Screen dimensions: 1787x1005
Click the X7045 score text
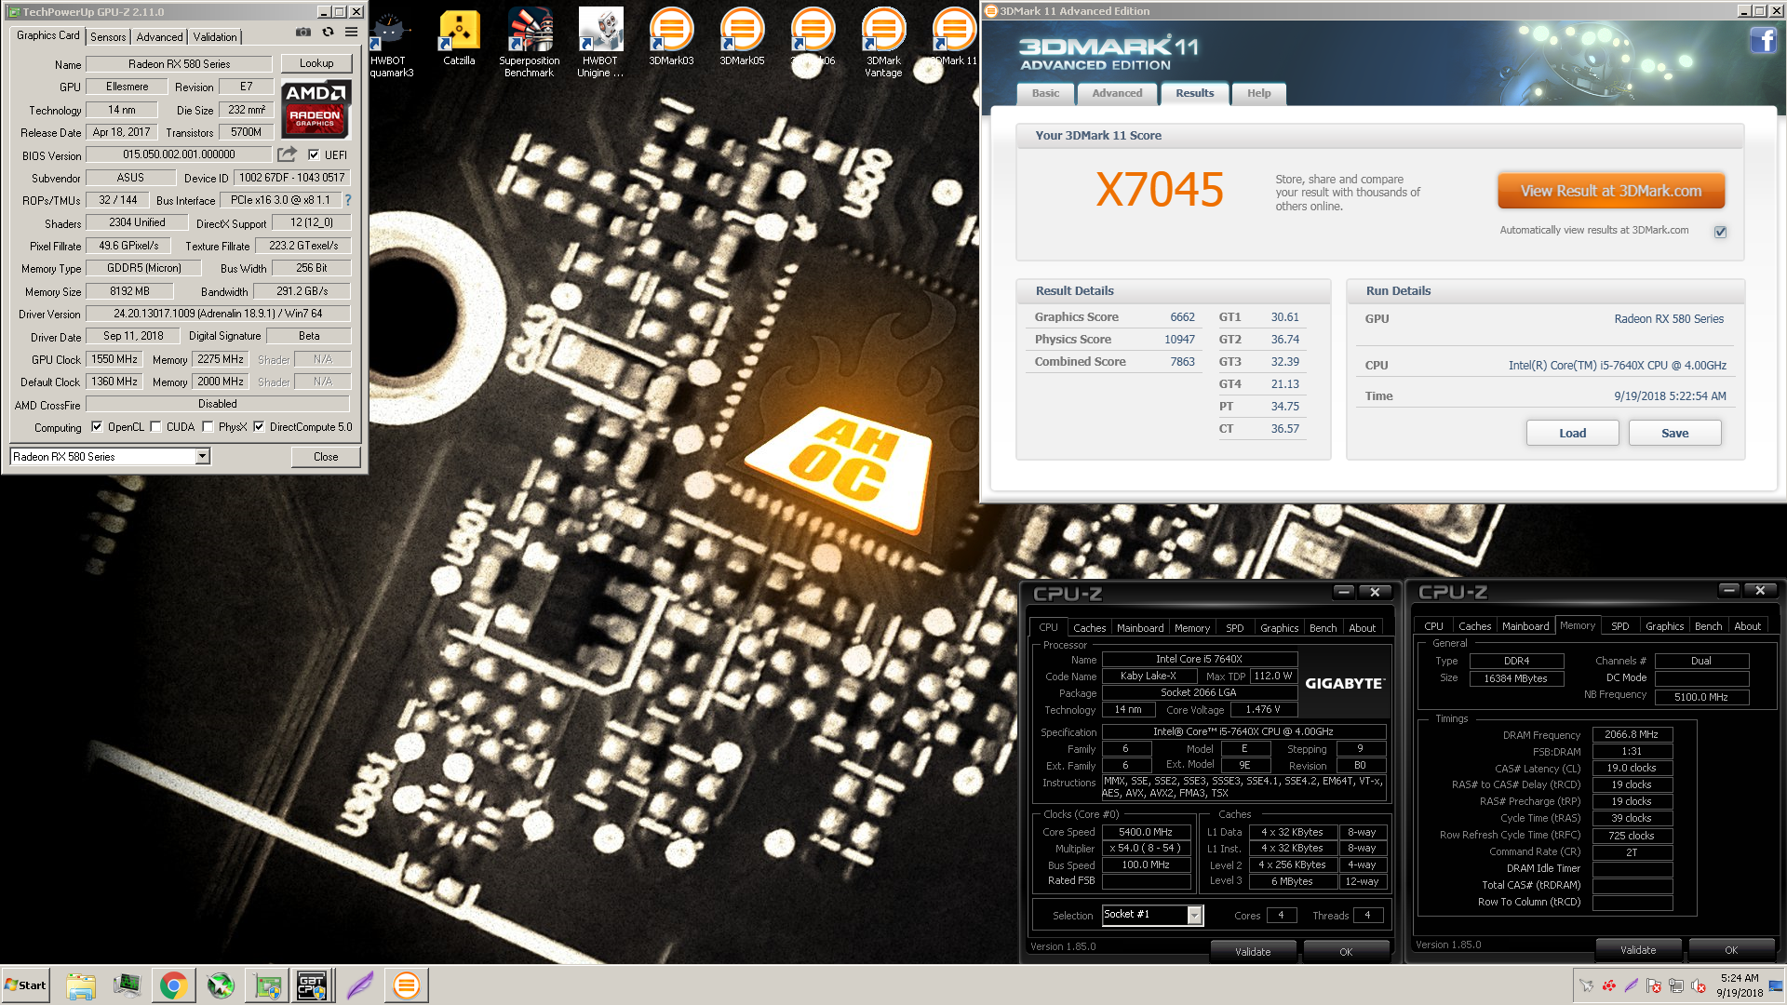tap(1160, 190)
